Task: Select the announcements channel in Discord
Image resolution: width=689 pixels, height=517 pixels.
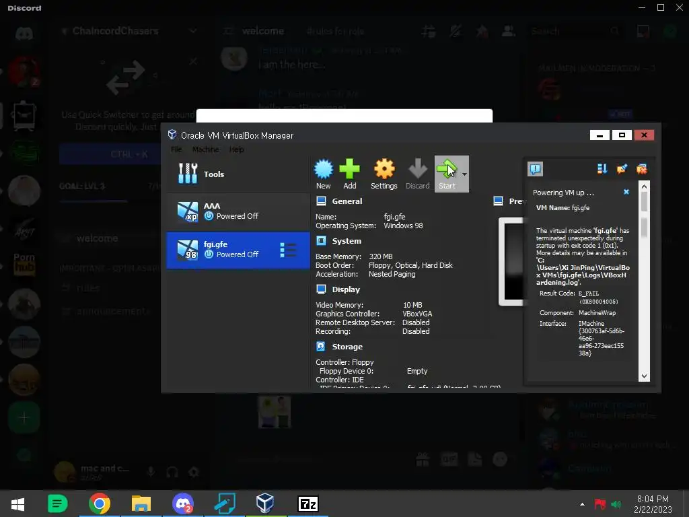Action: (113, 311)
